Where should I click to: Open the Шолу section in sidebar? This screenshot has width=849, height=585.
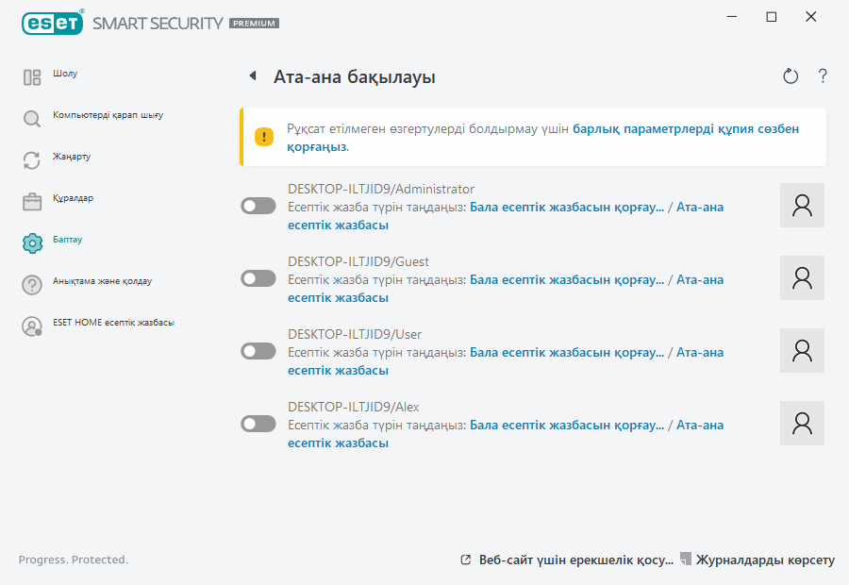(64, 75)
